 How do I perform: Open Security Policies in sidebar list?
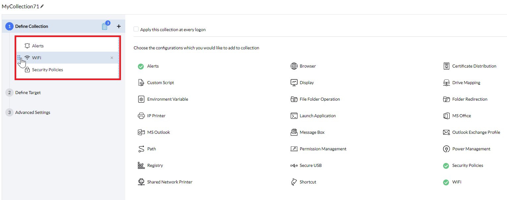47,70
